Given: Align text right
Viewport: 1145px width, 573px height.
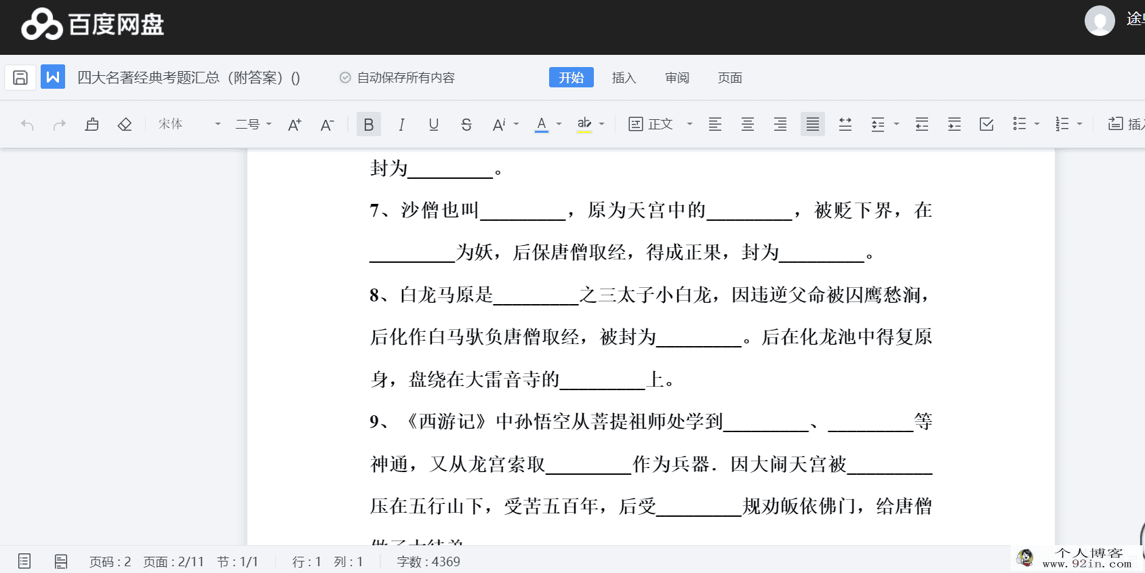Looking at the screenshot, I should (x=780, y=125).
